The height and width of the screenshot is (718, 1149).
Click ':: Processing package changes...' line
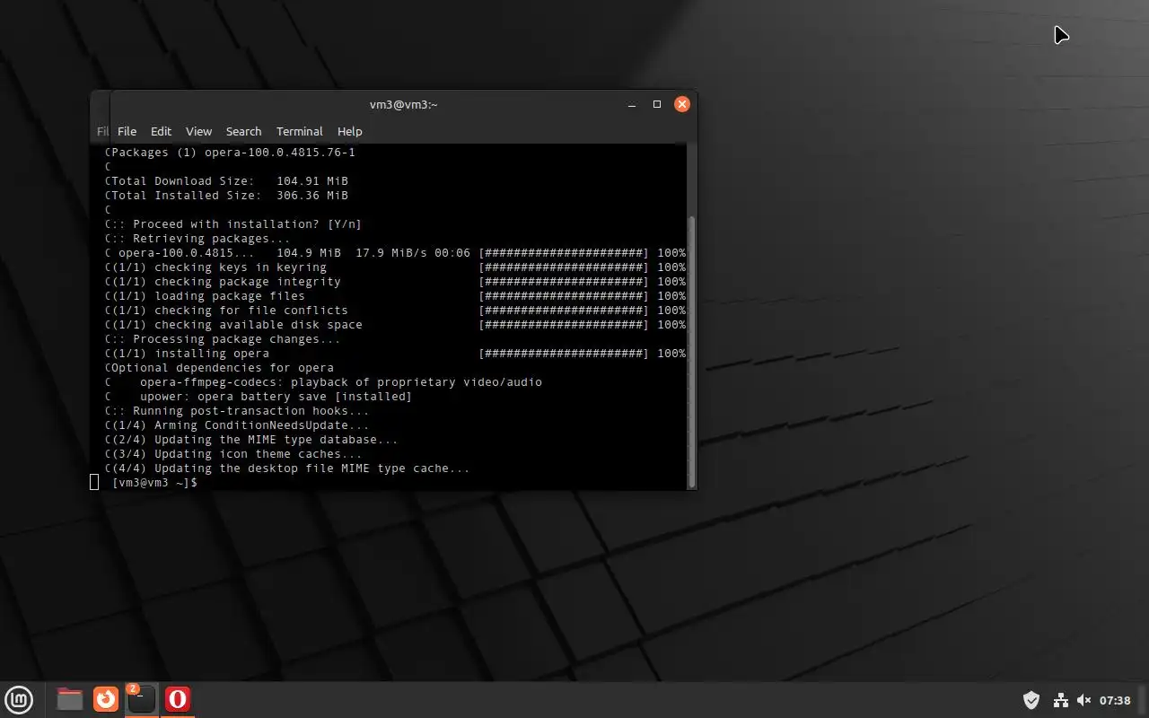click(x=226, y=339)
